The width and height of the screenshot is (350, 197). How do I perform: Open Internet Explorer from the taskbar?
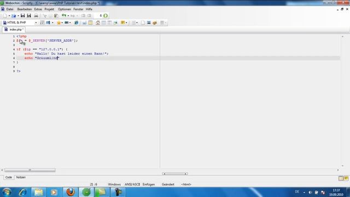click(x=22, y=192)
